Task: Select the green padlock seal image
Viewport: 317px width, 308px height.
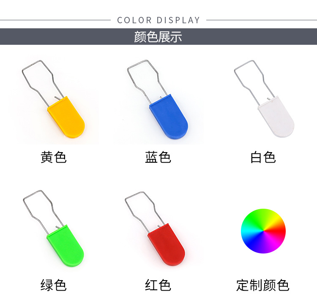Action: coord(53,229)
